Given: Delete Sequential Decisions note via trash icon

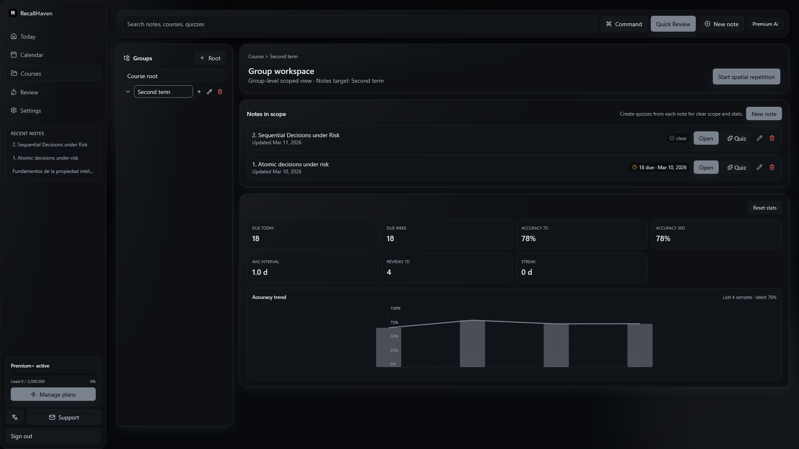Looking at the screenshot, I should (x=772, y=138).
